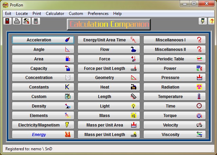217x155 pixels.
Task: Click the printer icon in the toolbar
Action: 17,21
